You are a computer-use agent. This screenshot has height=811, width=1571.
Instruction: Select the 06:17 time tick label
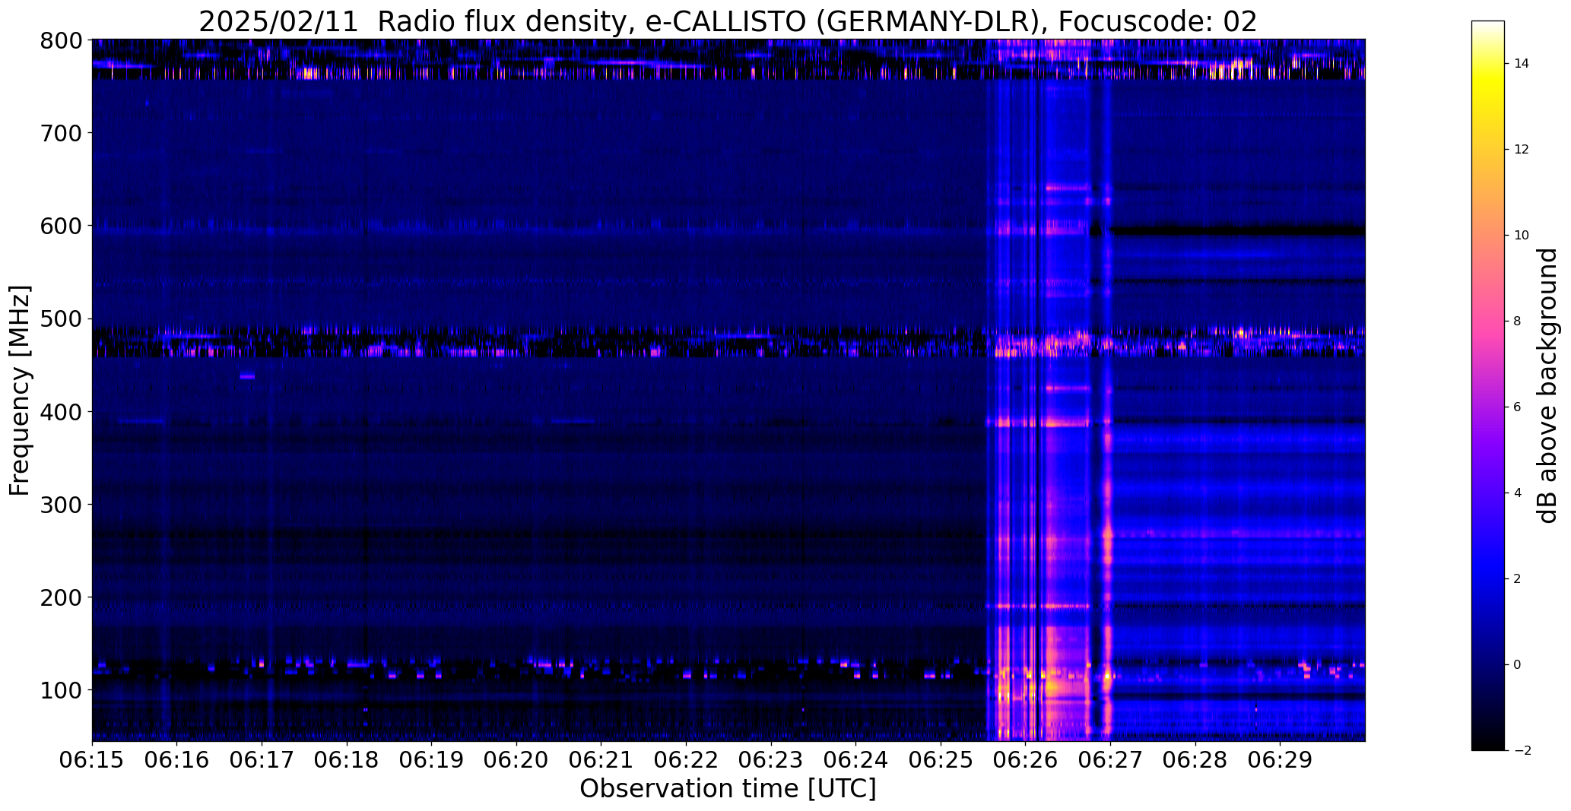click(x=262, y=760)
